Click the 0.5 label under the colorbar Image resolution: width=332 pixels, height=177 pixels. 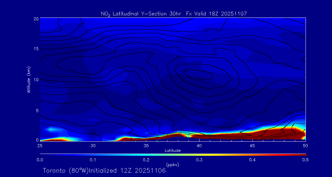click(x=305, y=160)
